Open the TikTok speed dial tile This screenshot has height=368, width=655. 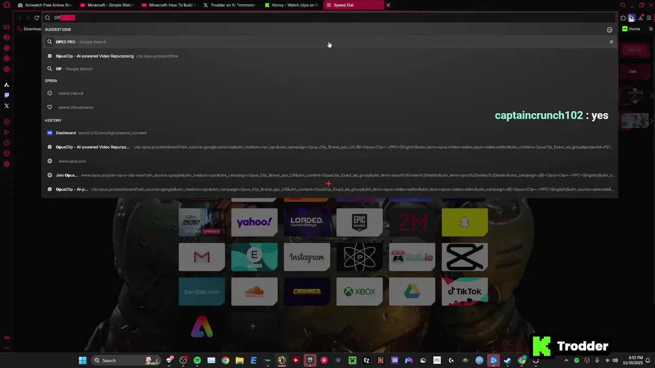click(465, 291)
